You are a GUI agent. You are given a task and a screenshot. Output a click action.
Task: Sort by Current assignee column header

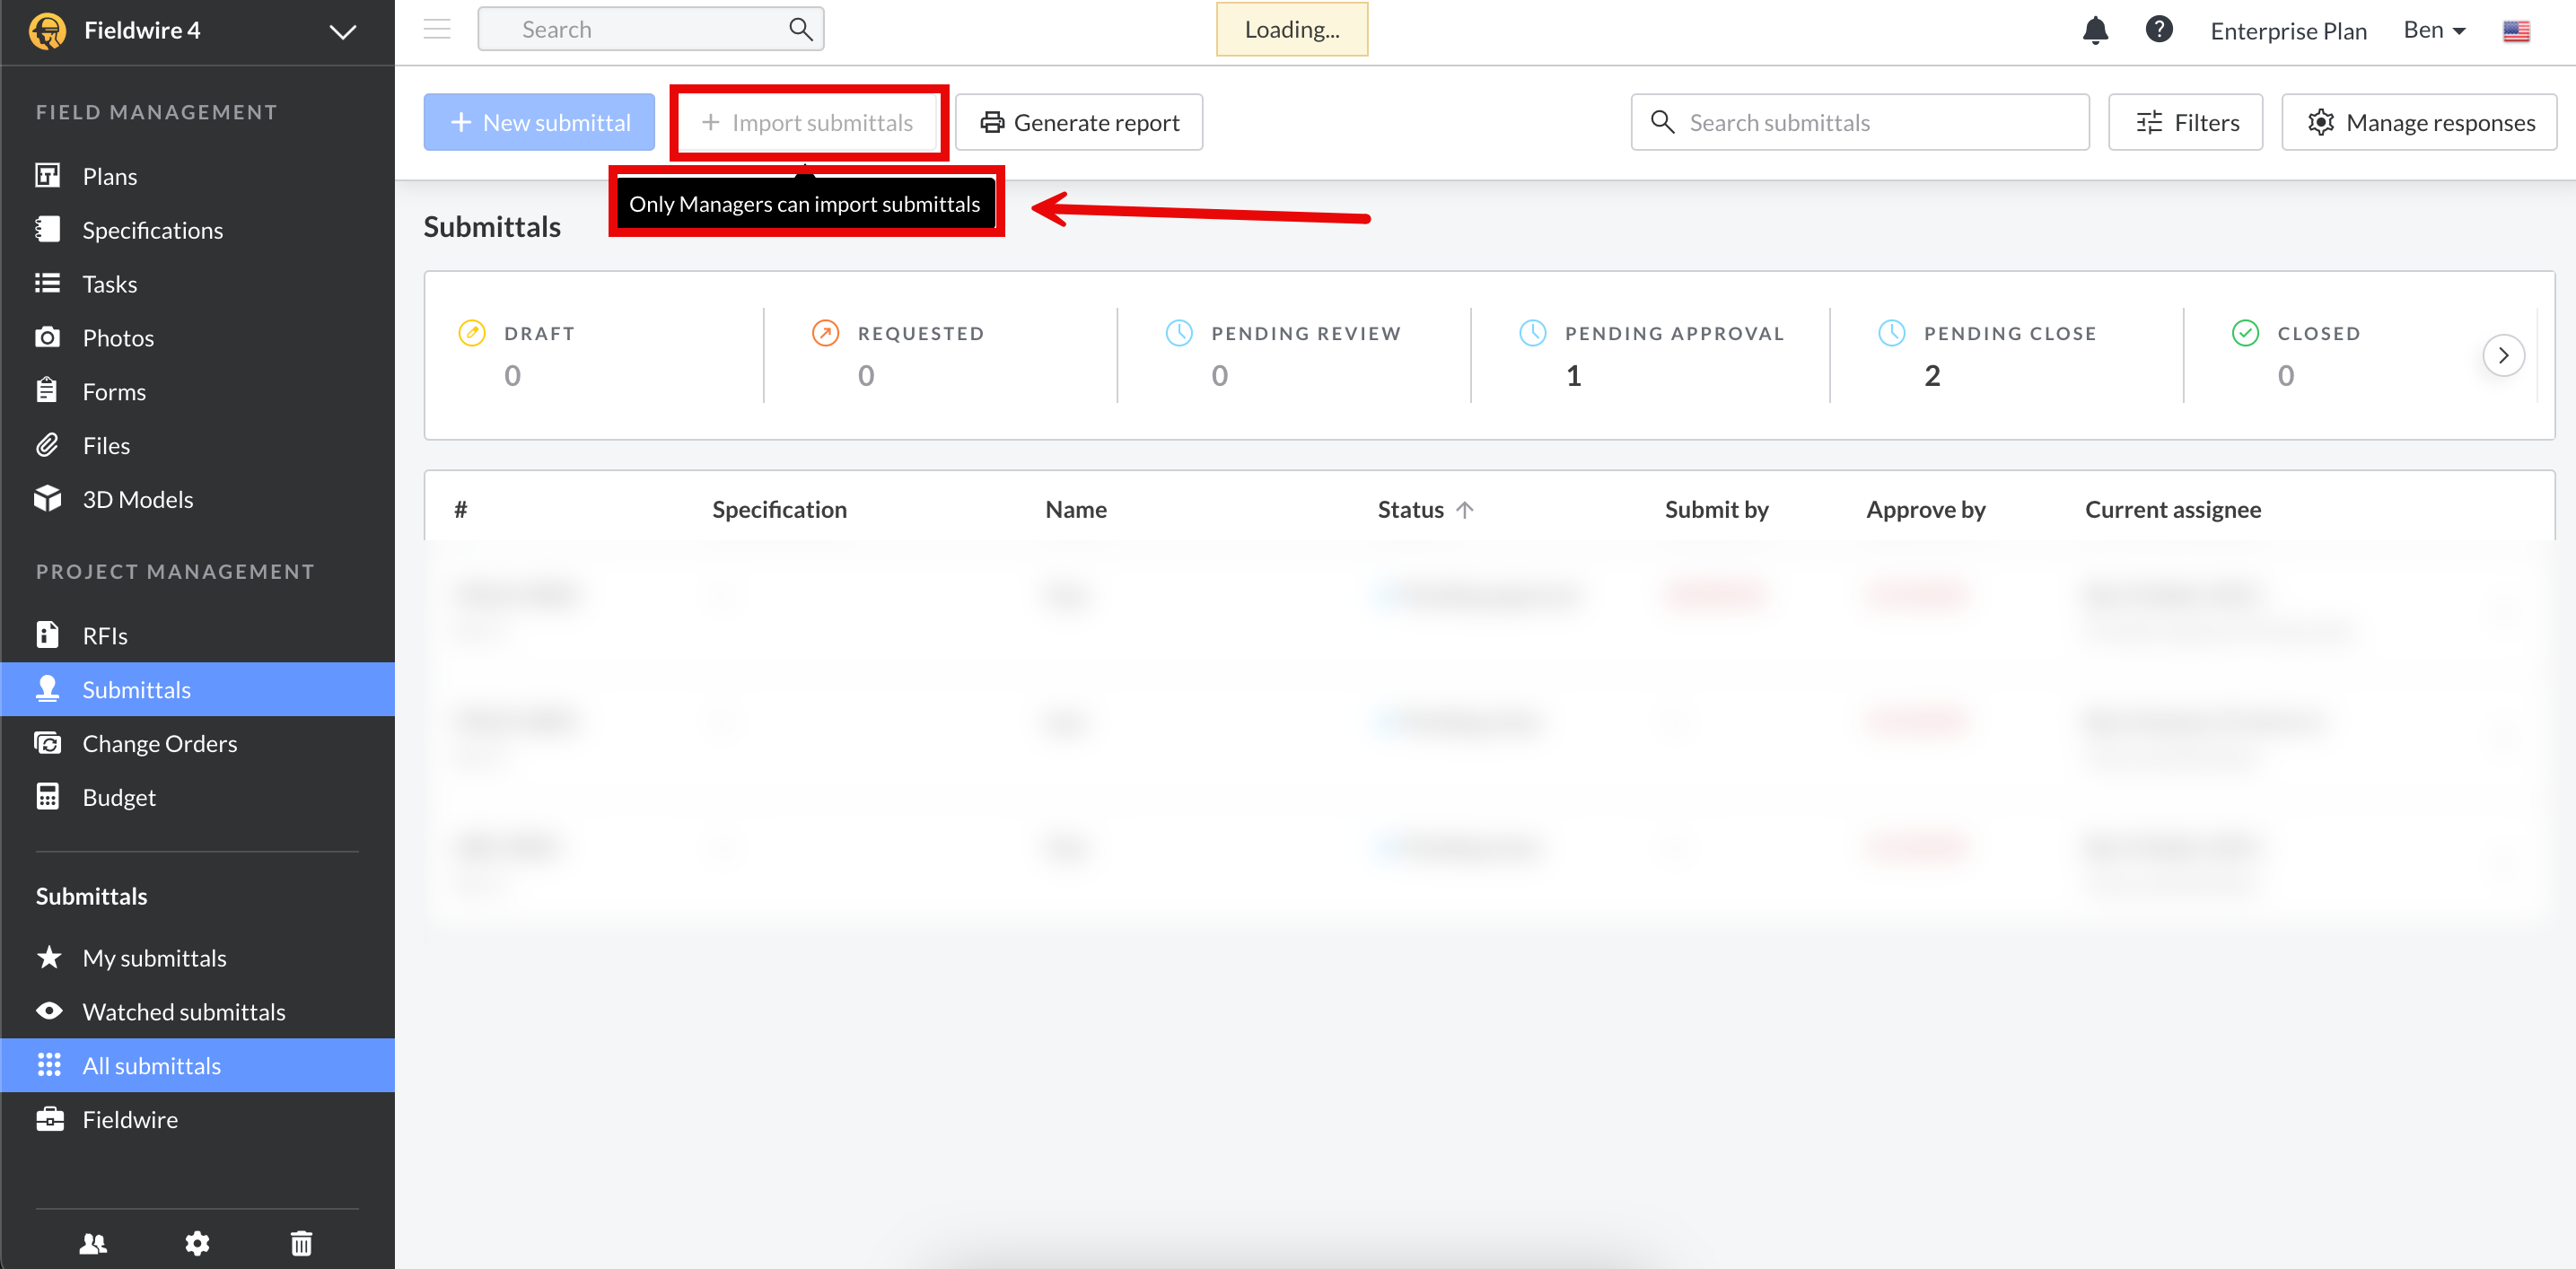pyautogui.click(x=2172, y=509)
